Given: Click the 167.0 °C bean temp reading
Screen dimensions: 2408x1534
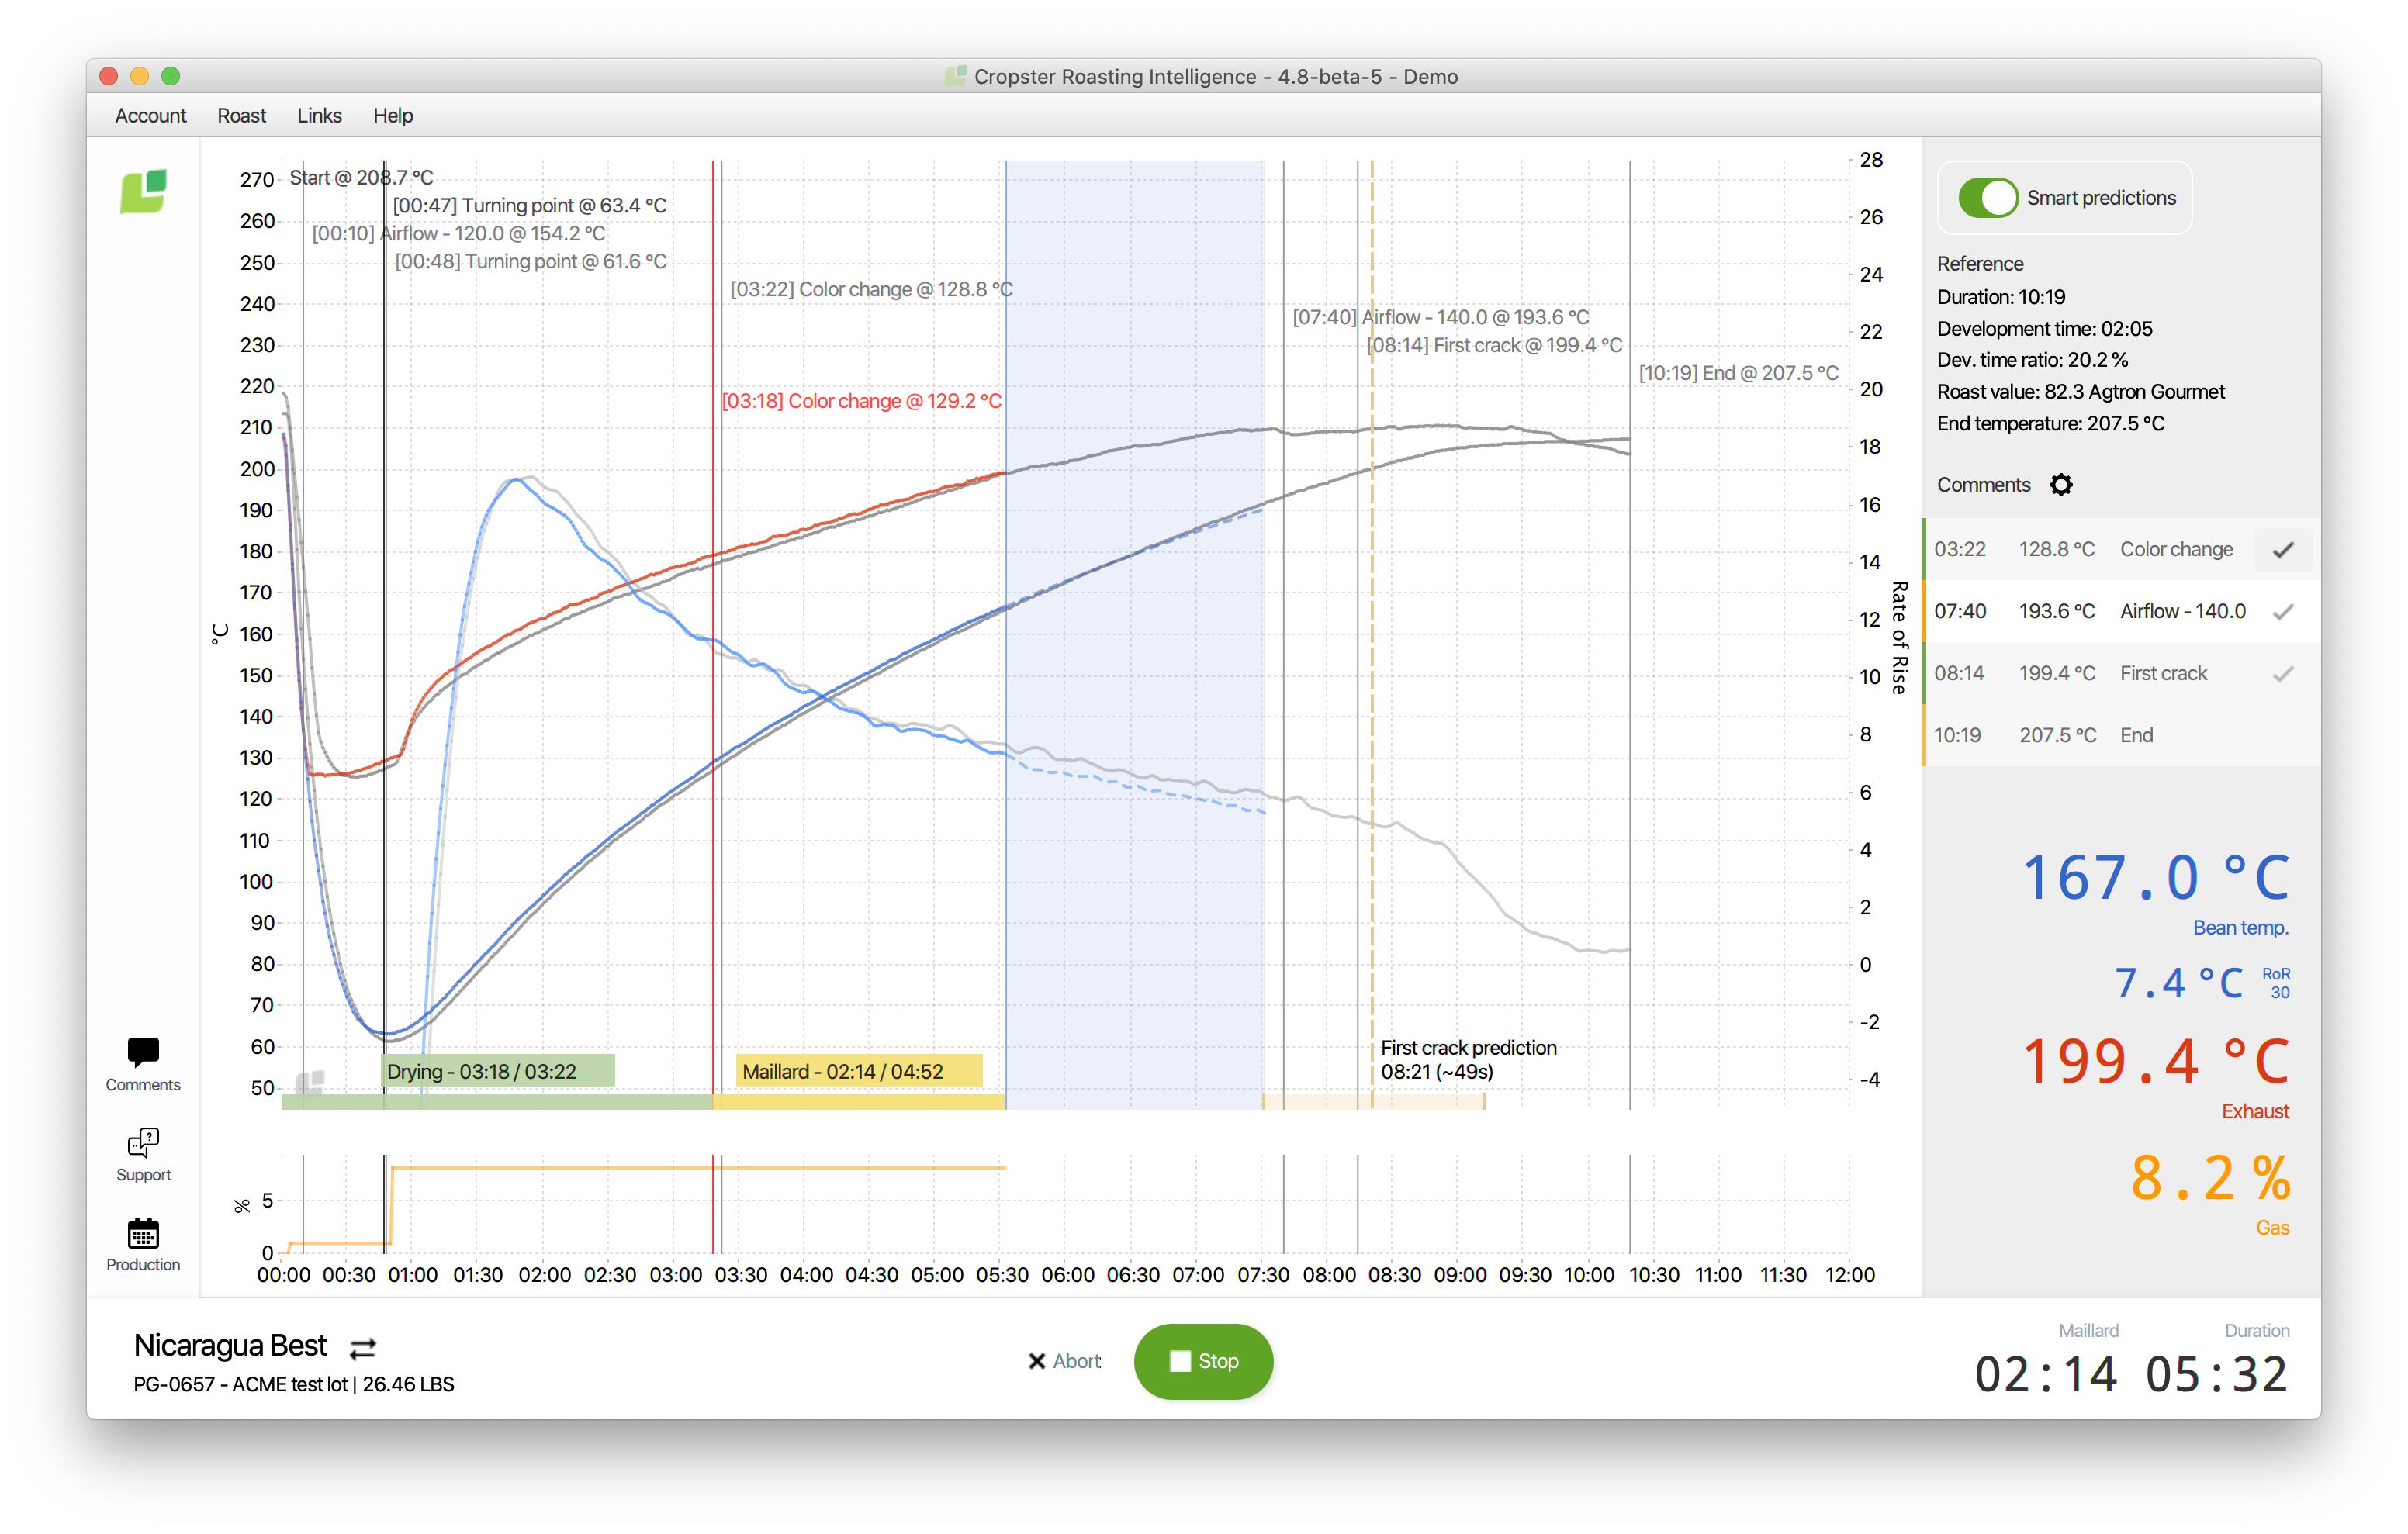Looking at the screenshot, I should click(x=2155, y=877).
